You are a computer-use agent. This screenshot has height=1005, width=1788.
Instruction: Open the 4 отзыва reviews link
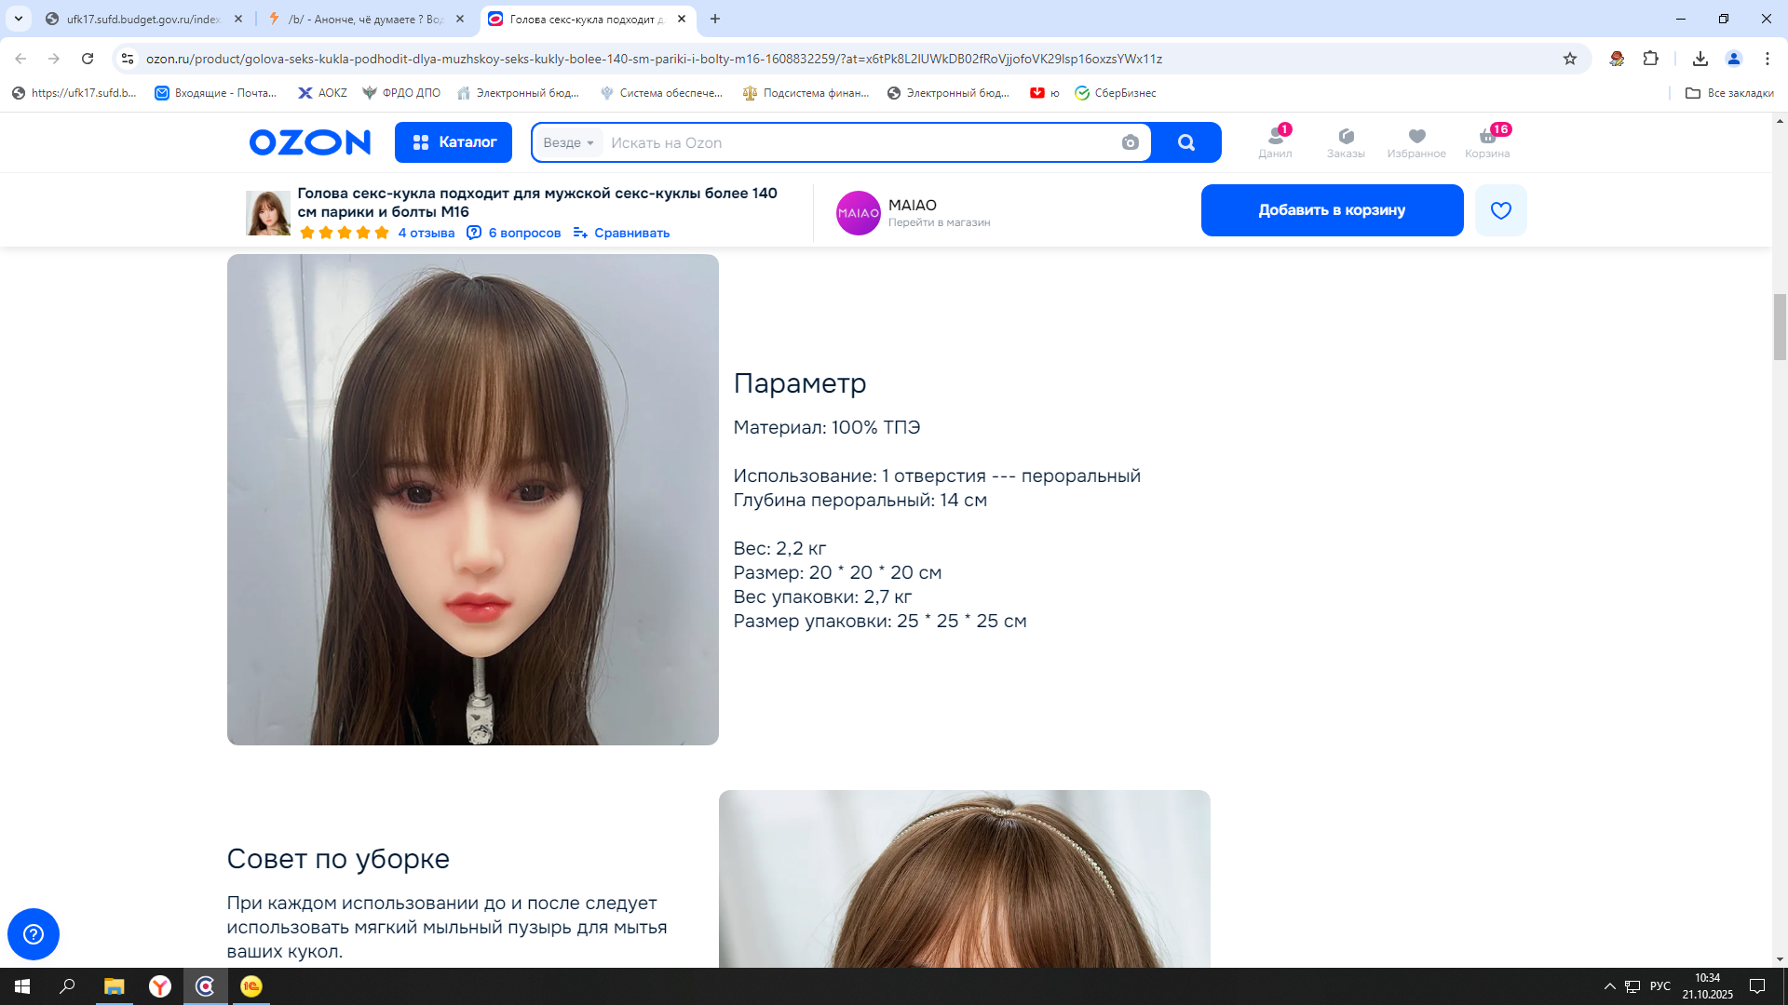[x=427, y=233]
